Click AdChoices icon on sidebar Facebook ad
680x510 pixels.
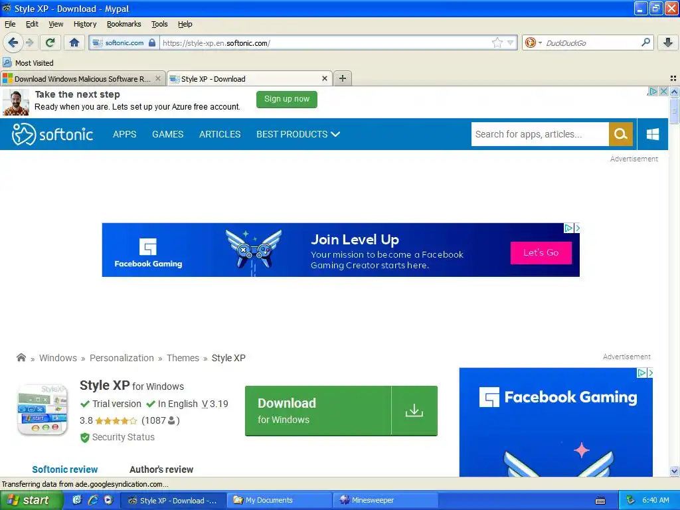coord(641,373)
